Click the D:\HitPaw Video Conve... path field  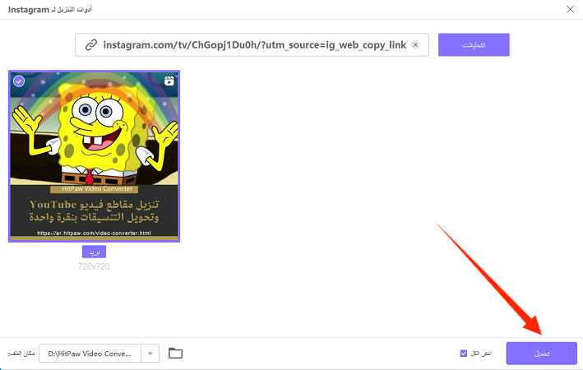[90, 354]
